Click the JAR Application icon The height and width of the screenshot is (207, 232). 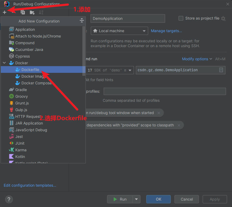(x=11, y=123)
